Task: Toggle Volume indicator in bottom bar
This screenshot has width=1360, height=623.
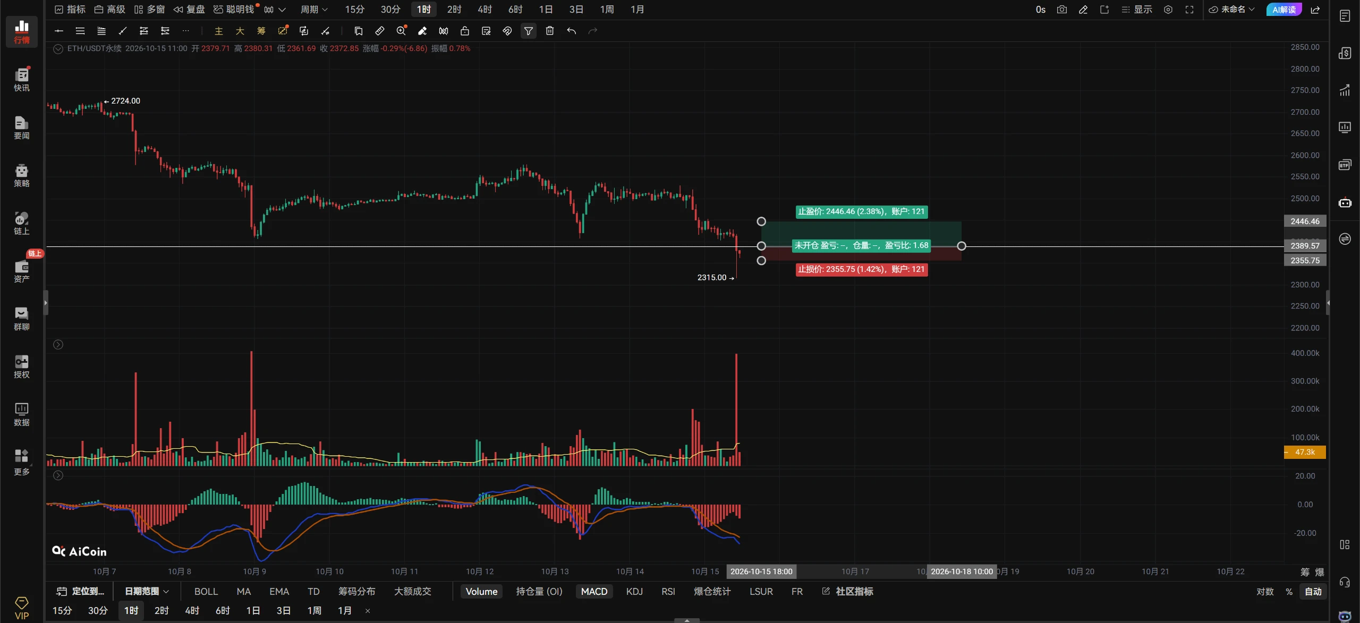Action: (481, 591)
